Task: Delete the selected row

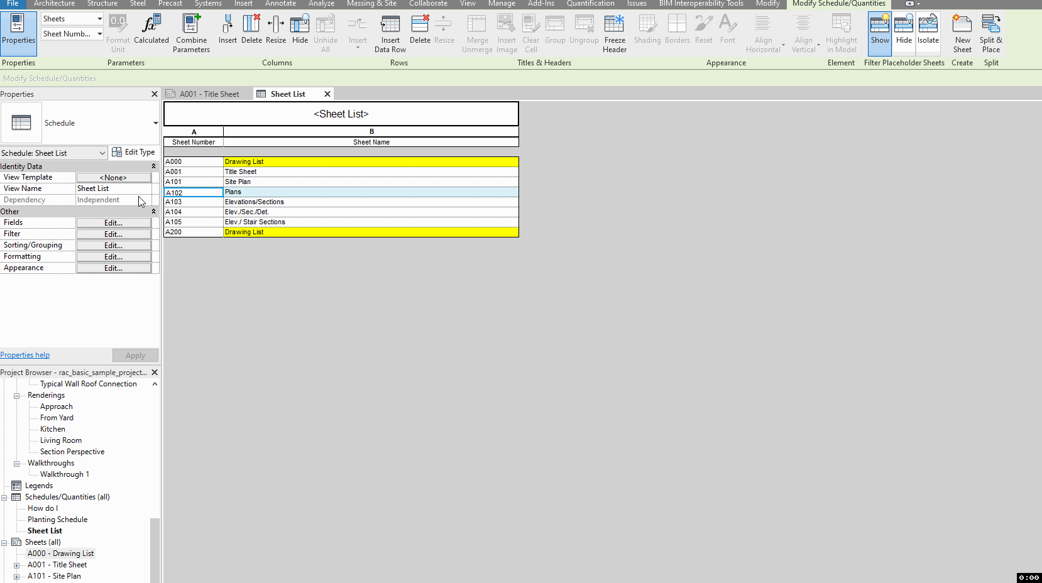Action: (x=420, y=30)
